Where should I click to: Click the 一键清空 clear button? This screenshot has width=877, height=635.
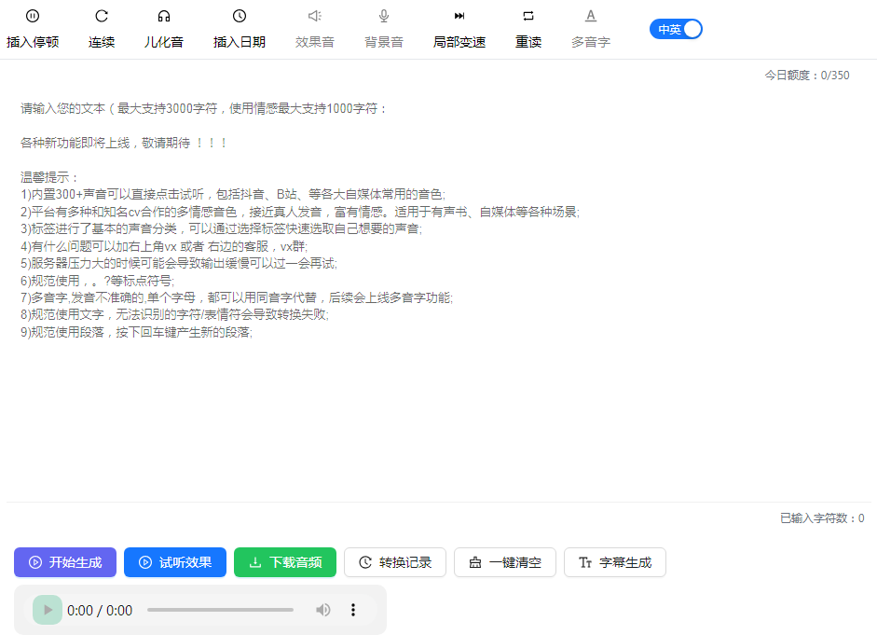(504, 562)
